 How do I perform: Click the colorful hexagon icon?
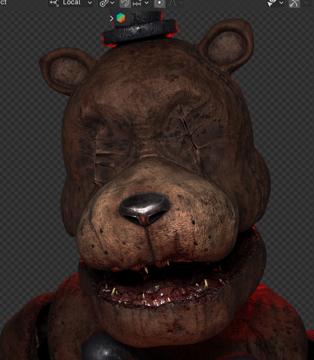[x=121, y=18]
